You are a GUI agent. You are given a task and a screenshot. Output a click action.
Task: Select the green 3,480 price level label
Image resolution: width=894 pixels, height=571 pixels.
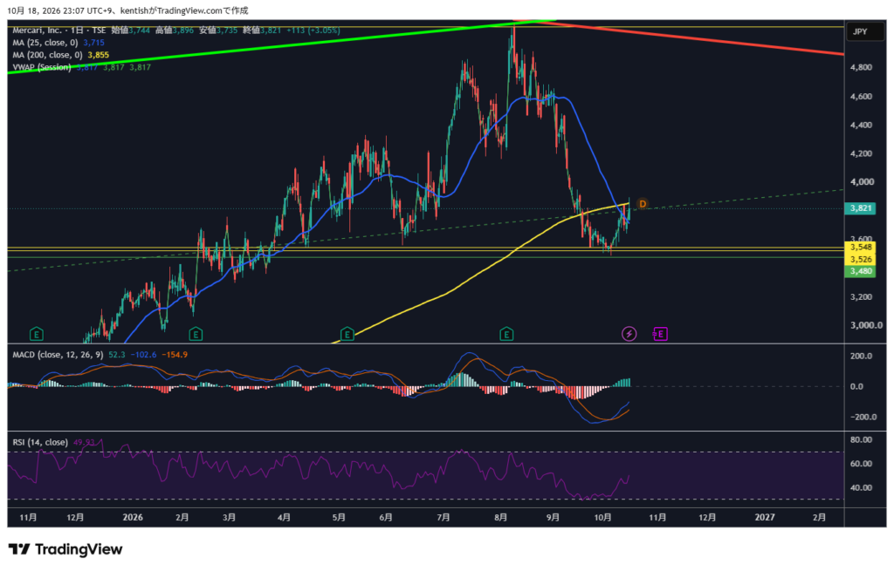(861, 271)
